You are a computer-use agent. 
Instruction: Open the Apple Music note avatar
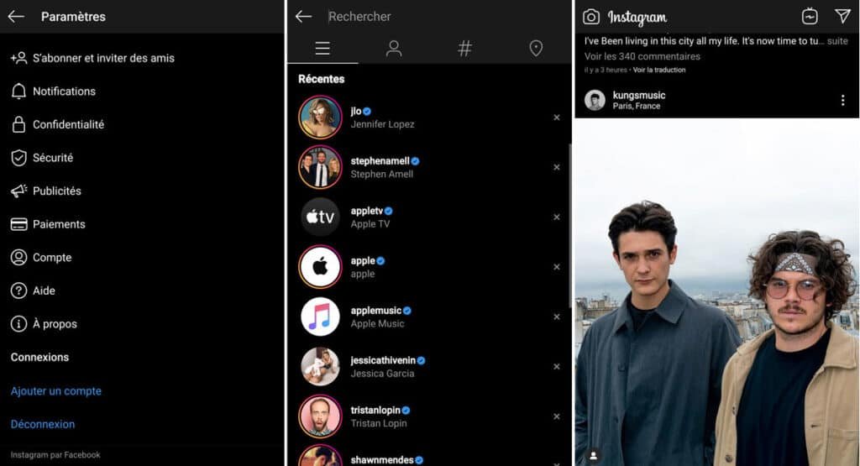tap(320, 317)
